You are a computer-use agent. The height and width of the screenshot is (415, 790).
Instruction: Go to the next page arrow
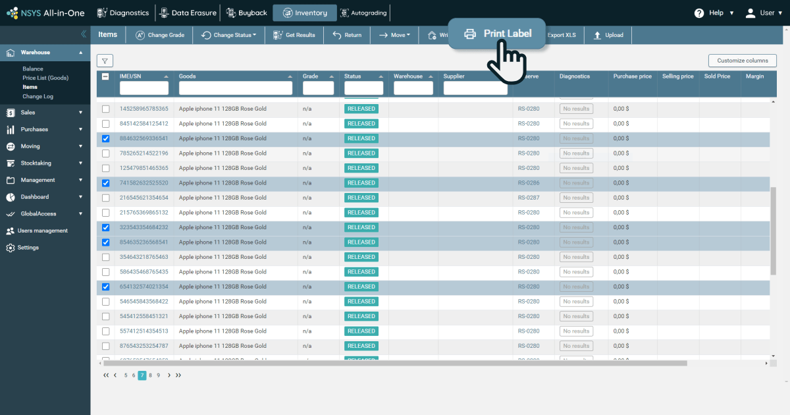pyautogui.click(x=169, y=375)
